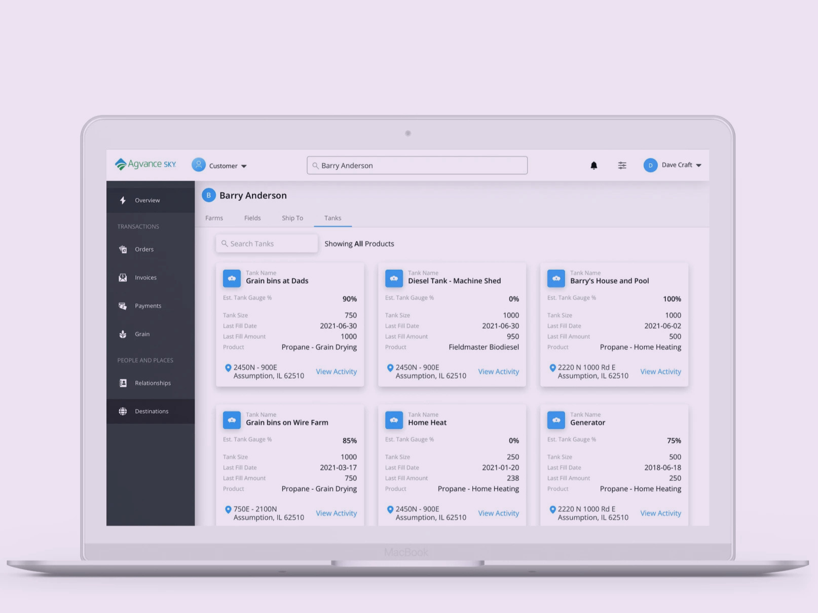Switch to the Farms tab
This screenshot has width=818, height=613.
point(214,218)
